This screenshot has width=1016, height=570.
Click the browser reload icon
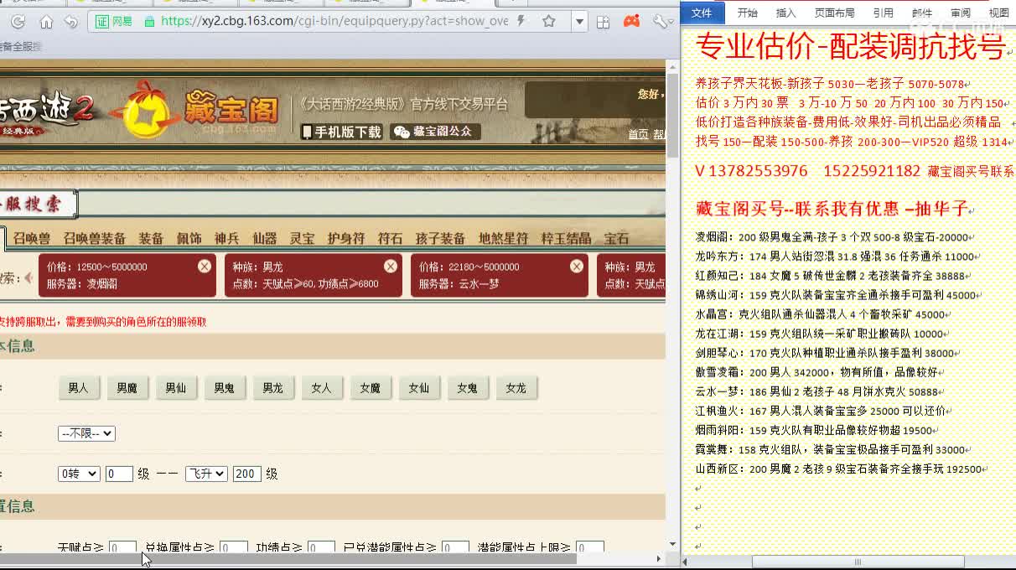coord(18,22)
